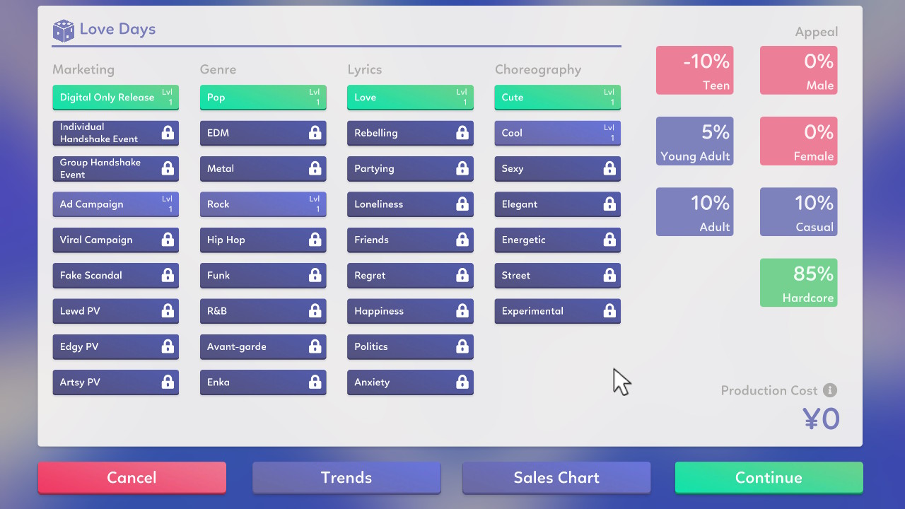
Task: Click the lock icon on Friends lyrics
Action: coord(462,240)
